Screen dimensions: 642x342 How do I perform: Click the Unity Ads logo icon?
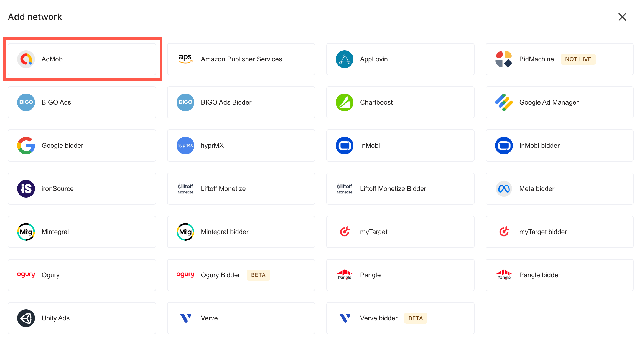coord(26,318)
